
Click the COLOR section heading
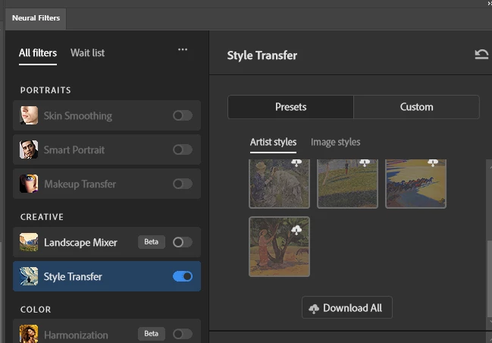point(36,310)
